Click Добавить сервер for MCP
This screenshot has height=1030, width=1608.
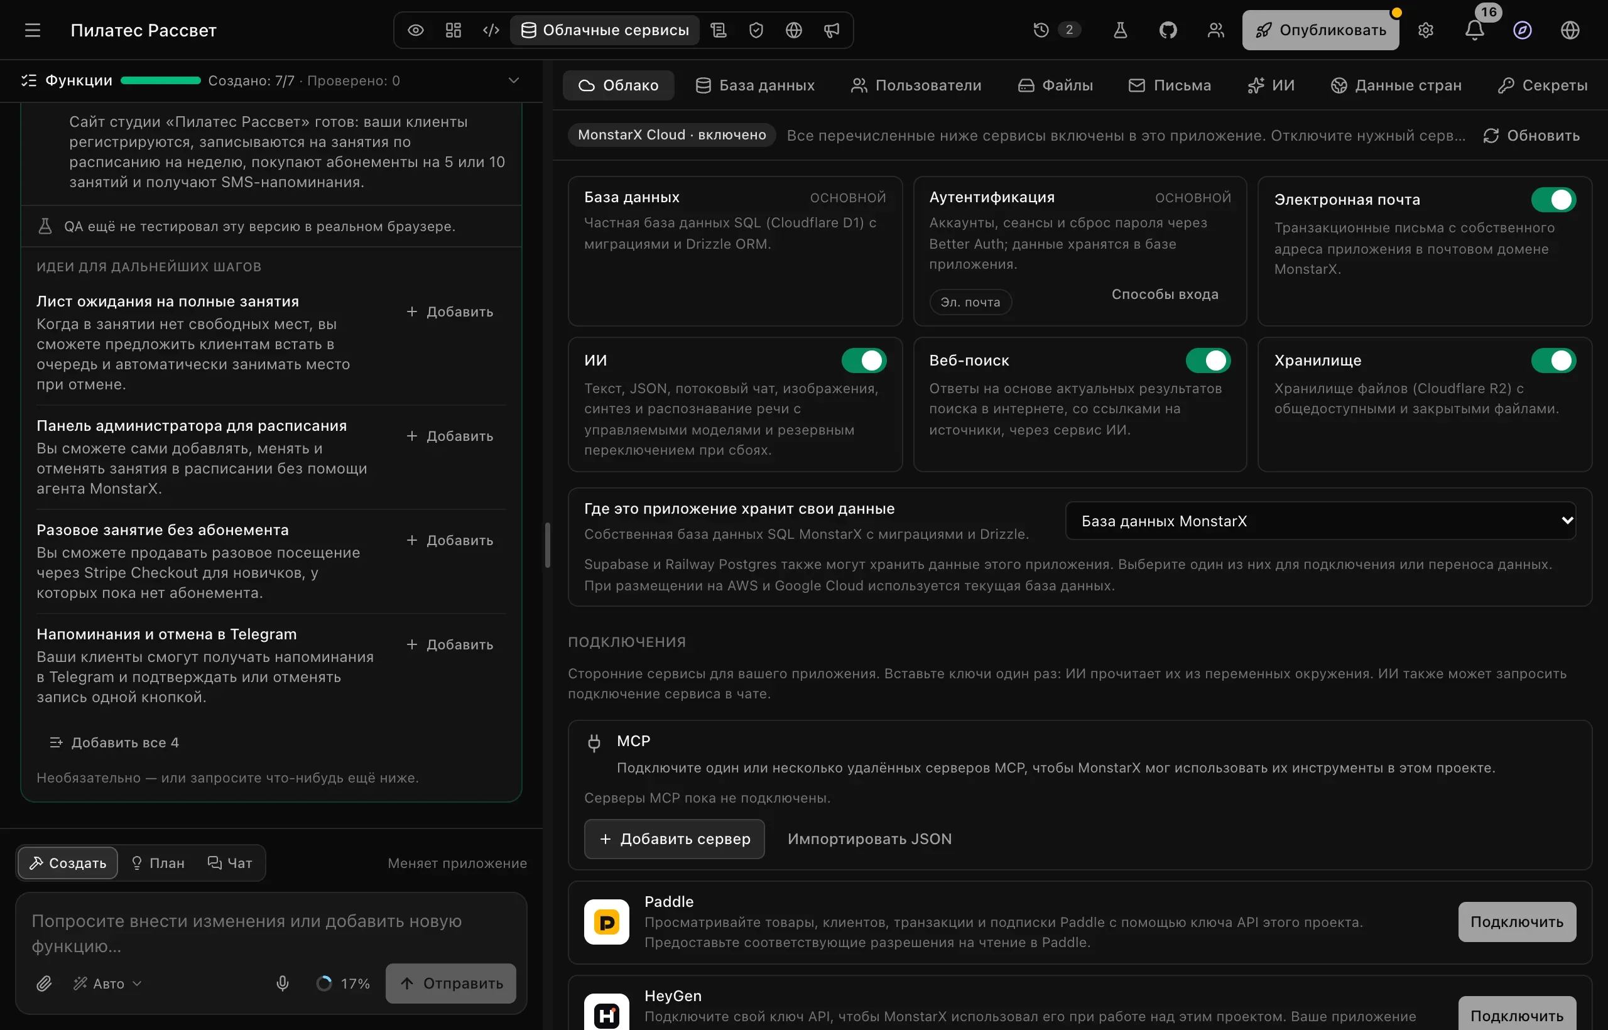[x=674, y=838]
